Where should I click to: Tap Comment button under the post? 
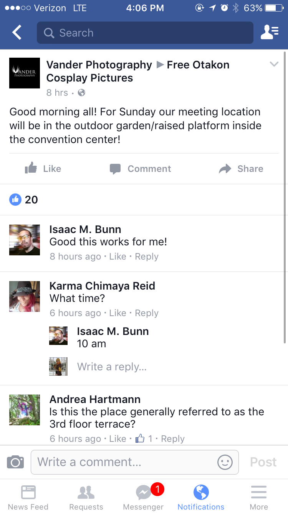click(141, 168)
